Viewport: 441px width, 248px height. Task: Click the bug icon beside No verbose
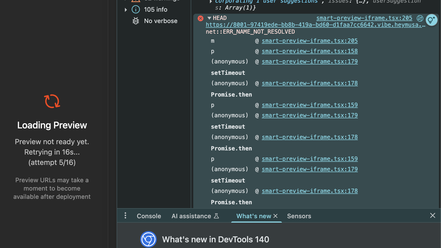pos(136,21)
